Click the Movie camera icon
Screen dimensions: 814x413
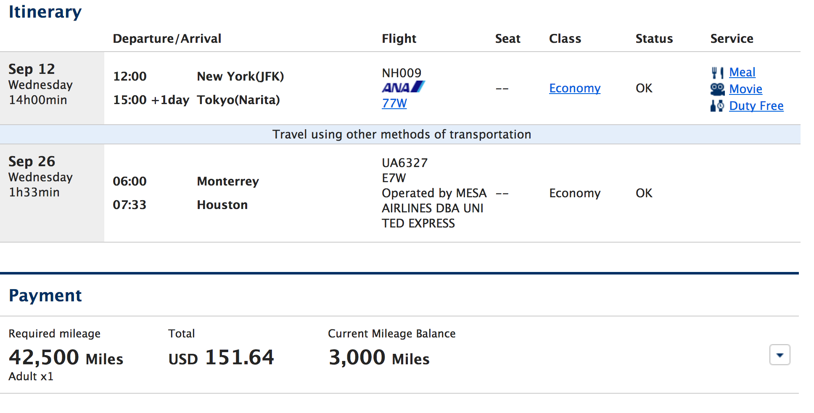coord(717,89)
